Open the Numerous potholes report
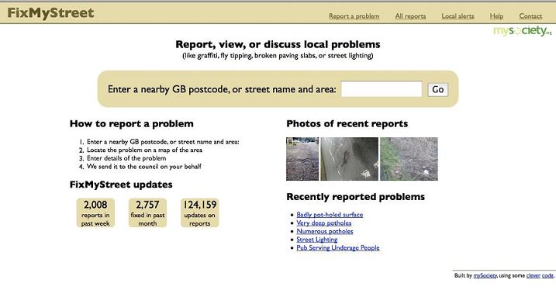556x290 pixels. coord(325,231)
